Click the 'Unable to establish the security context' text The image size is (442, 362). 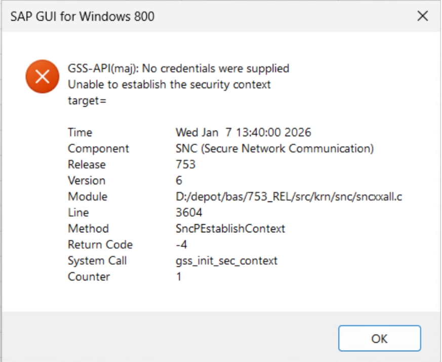coord(169,85)
